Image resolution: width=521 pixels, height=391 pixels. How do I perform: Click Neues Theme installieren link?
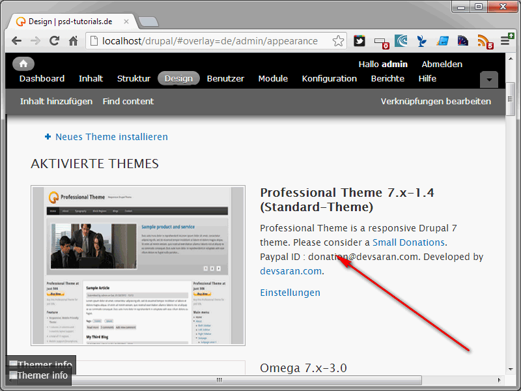click(x=111, y=137)
